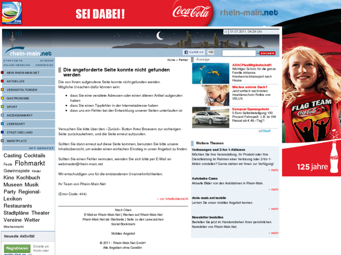Viewport: 341px width, 255px height.
Task: Click the Coca-Cola logo in top banner
Action: coord(191,12)
